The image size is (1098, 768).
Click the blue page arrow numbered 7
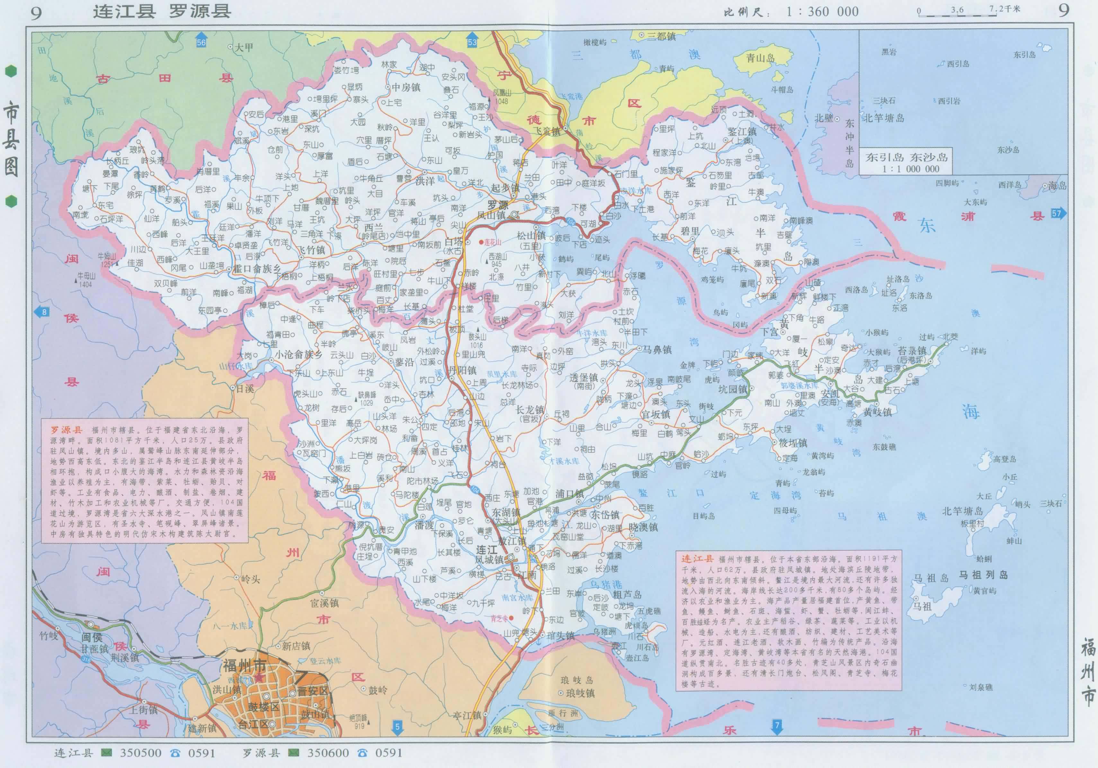777,727
